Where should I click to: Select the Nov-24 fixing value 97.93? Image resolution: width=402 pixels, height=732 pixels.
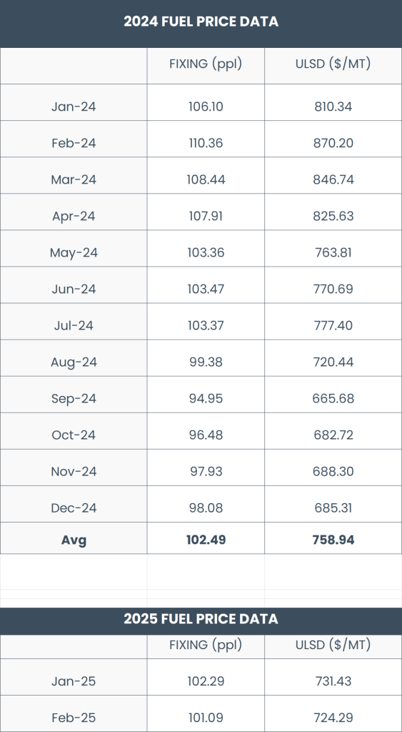coord(206,471)
